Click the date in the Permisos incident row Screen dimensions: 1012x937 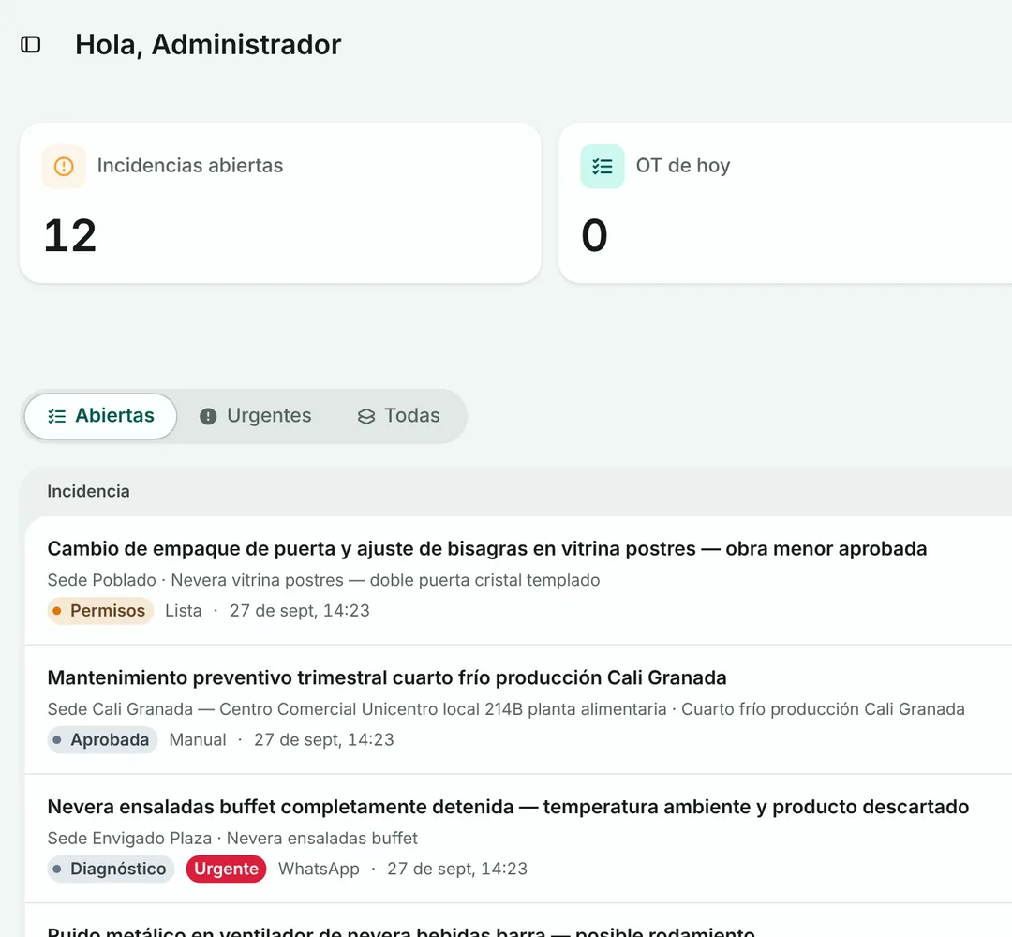[x=300, y=611]
